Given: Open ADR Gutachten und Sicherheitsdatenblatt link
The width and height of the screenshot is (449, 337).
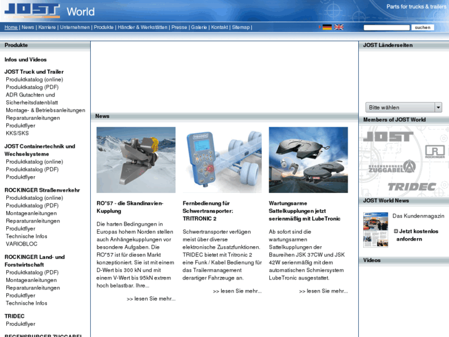Looking at the screenshot, I should click(31, 99).
